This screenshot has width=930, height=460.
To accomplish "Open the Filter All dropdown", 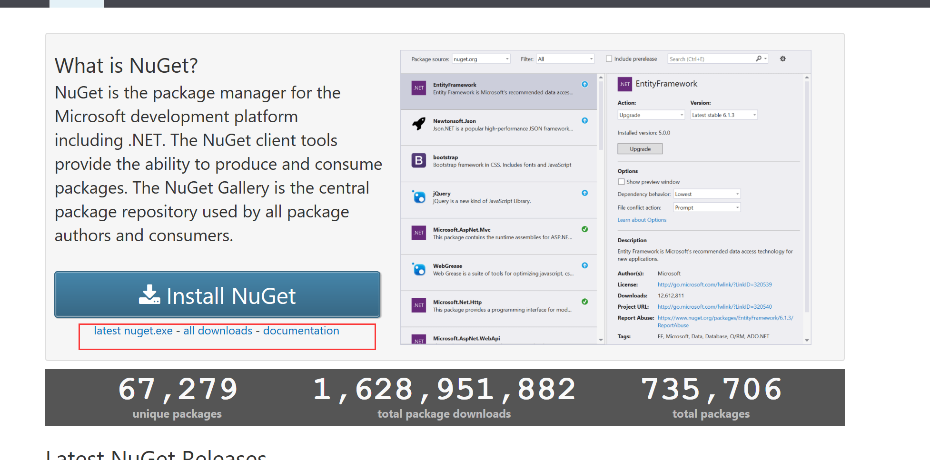I will [565, 59].
